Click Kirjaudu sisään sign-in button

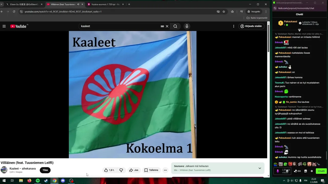tap(251, 26)
